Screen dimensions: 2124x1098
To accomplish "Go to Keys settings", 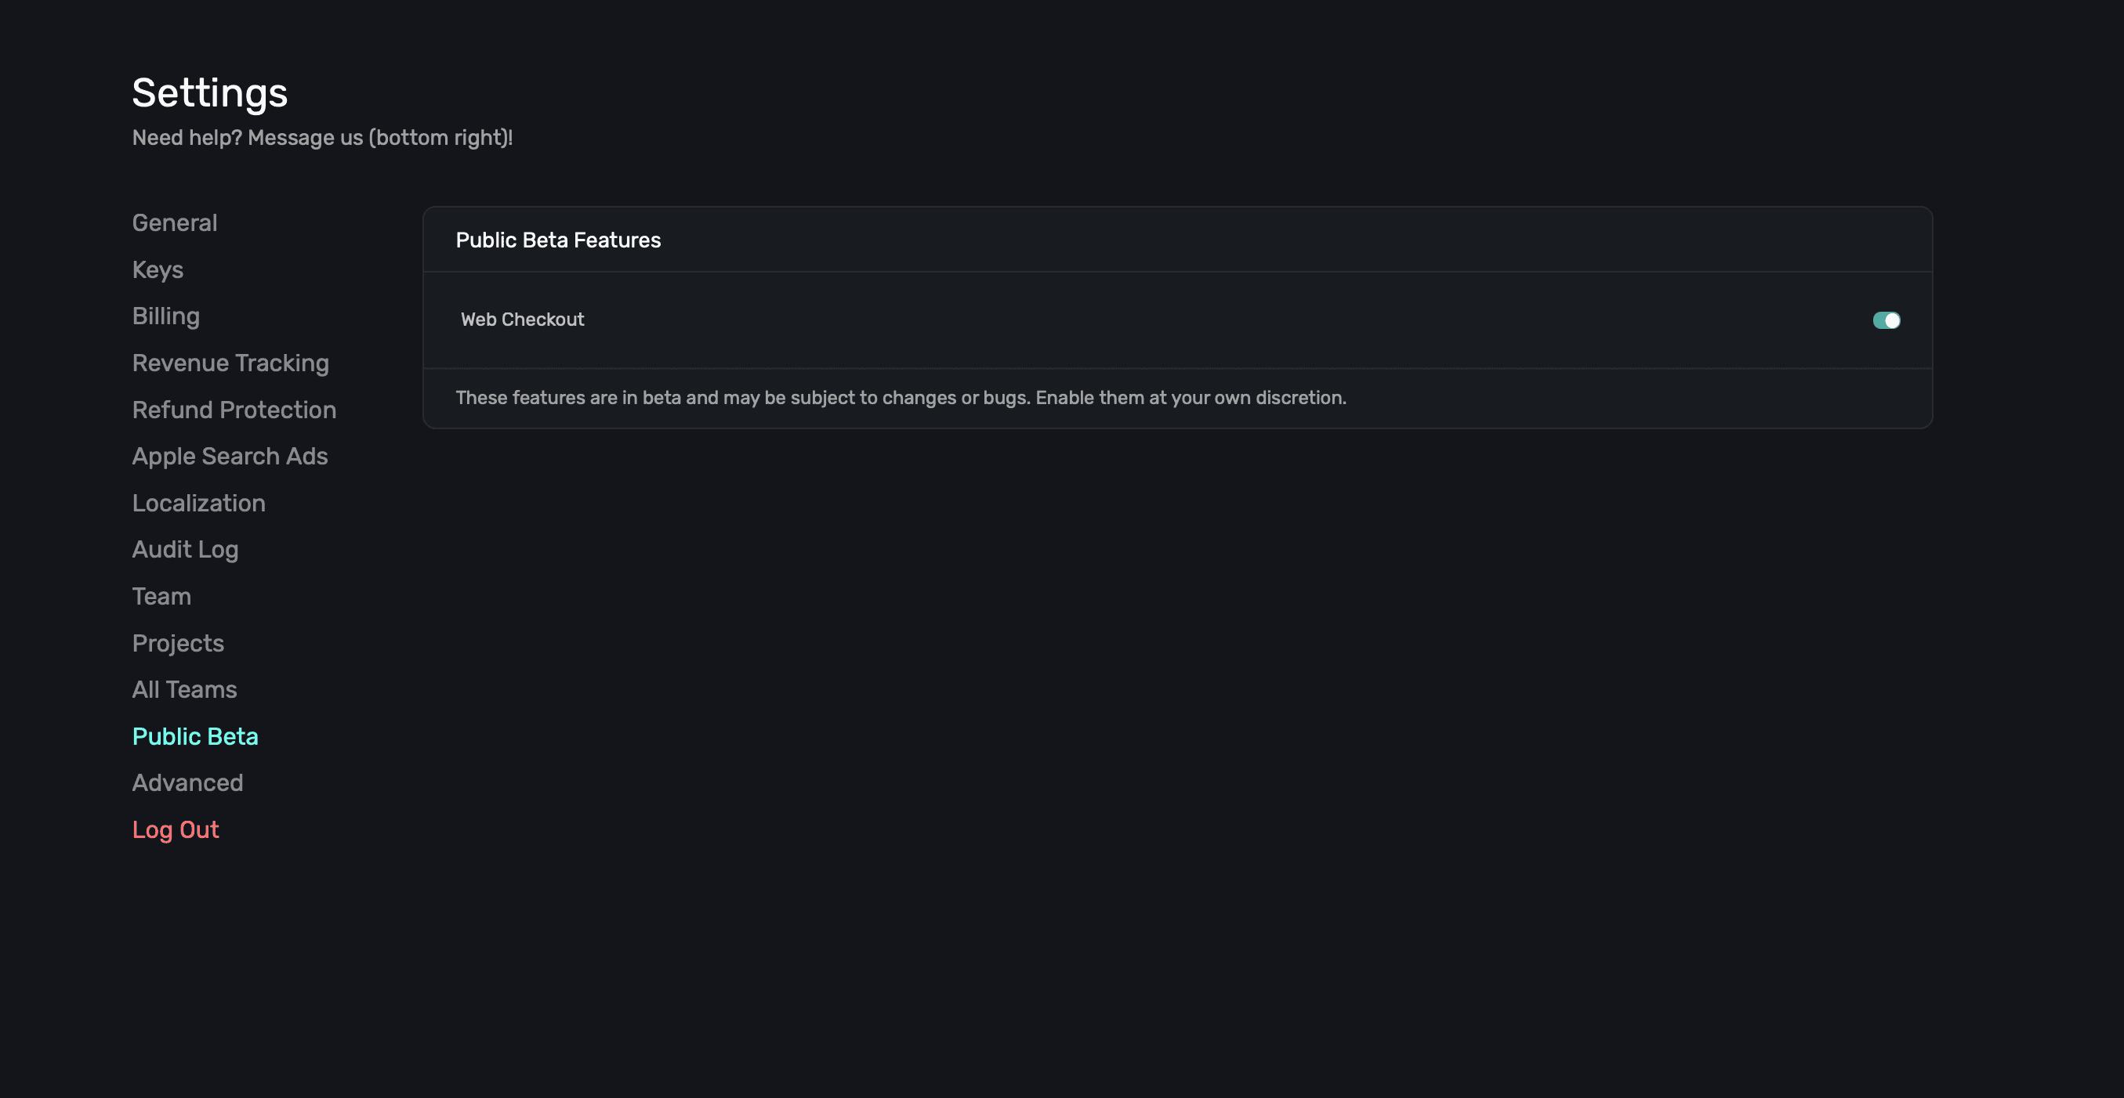I will tap(158, 270).
